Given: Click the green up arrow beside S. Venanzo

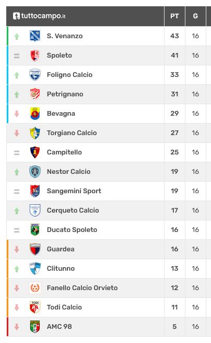Looking at the screenshot, I should (17, 36).
